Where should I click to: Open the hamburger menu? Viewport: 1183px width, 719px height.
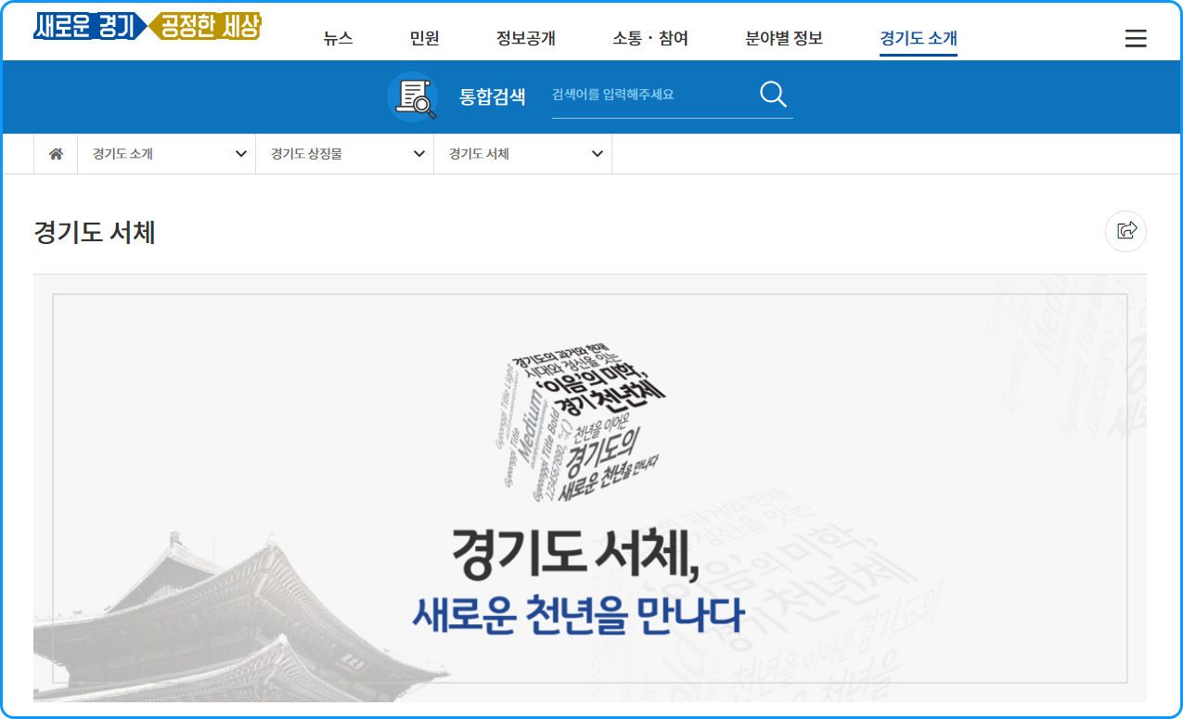pos(1136,37)
